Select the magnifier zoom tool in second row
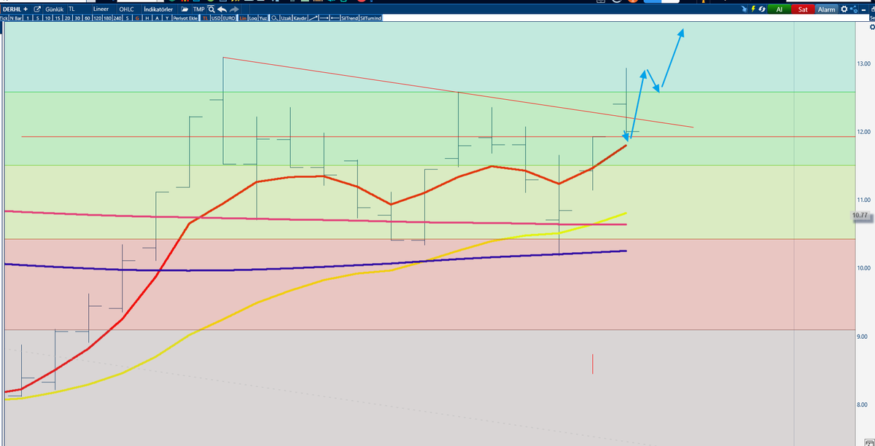The width and height of the screenshot is (875, 446). [x=274, y=17]
